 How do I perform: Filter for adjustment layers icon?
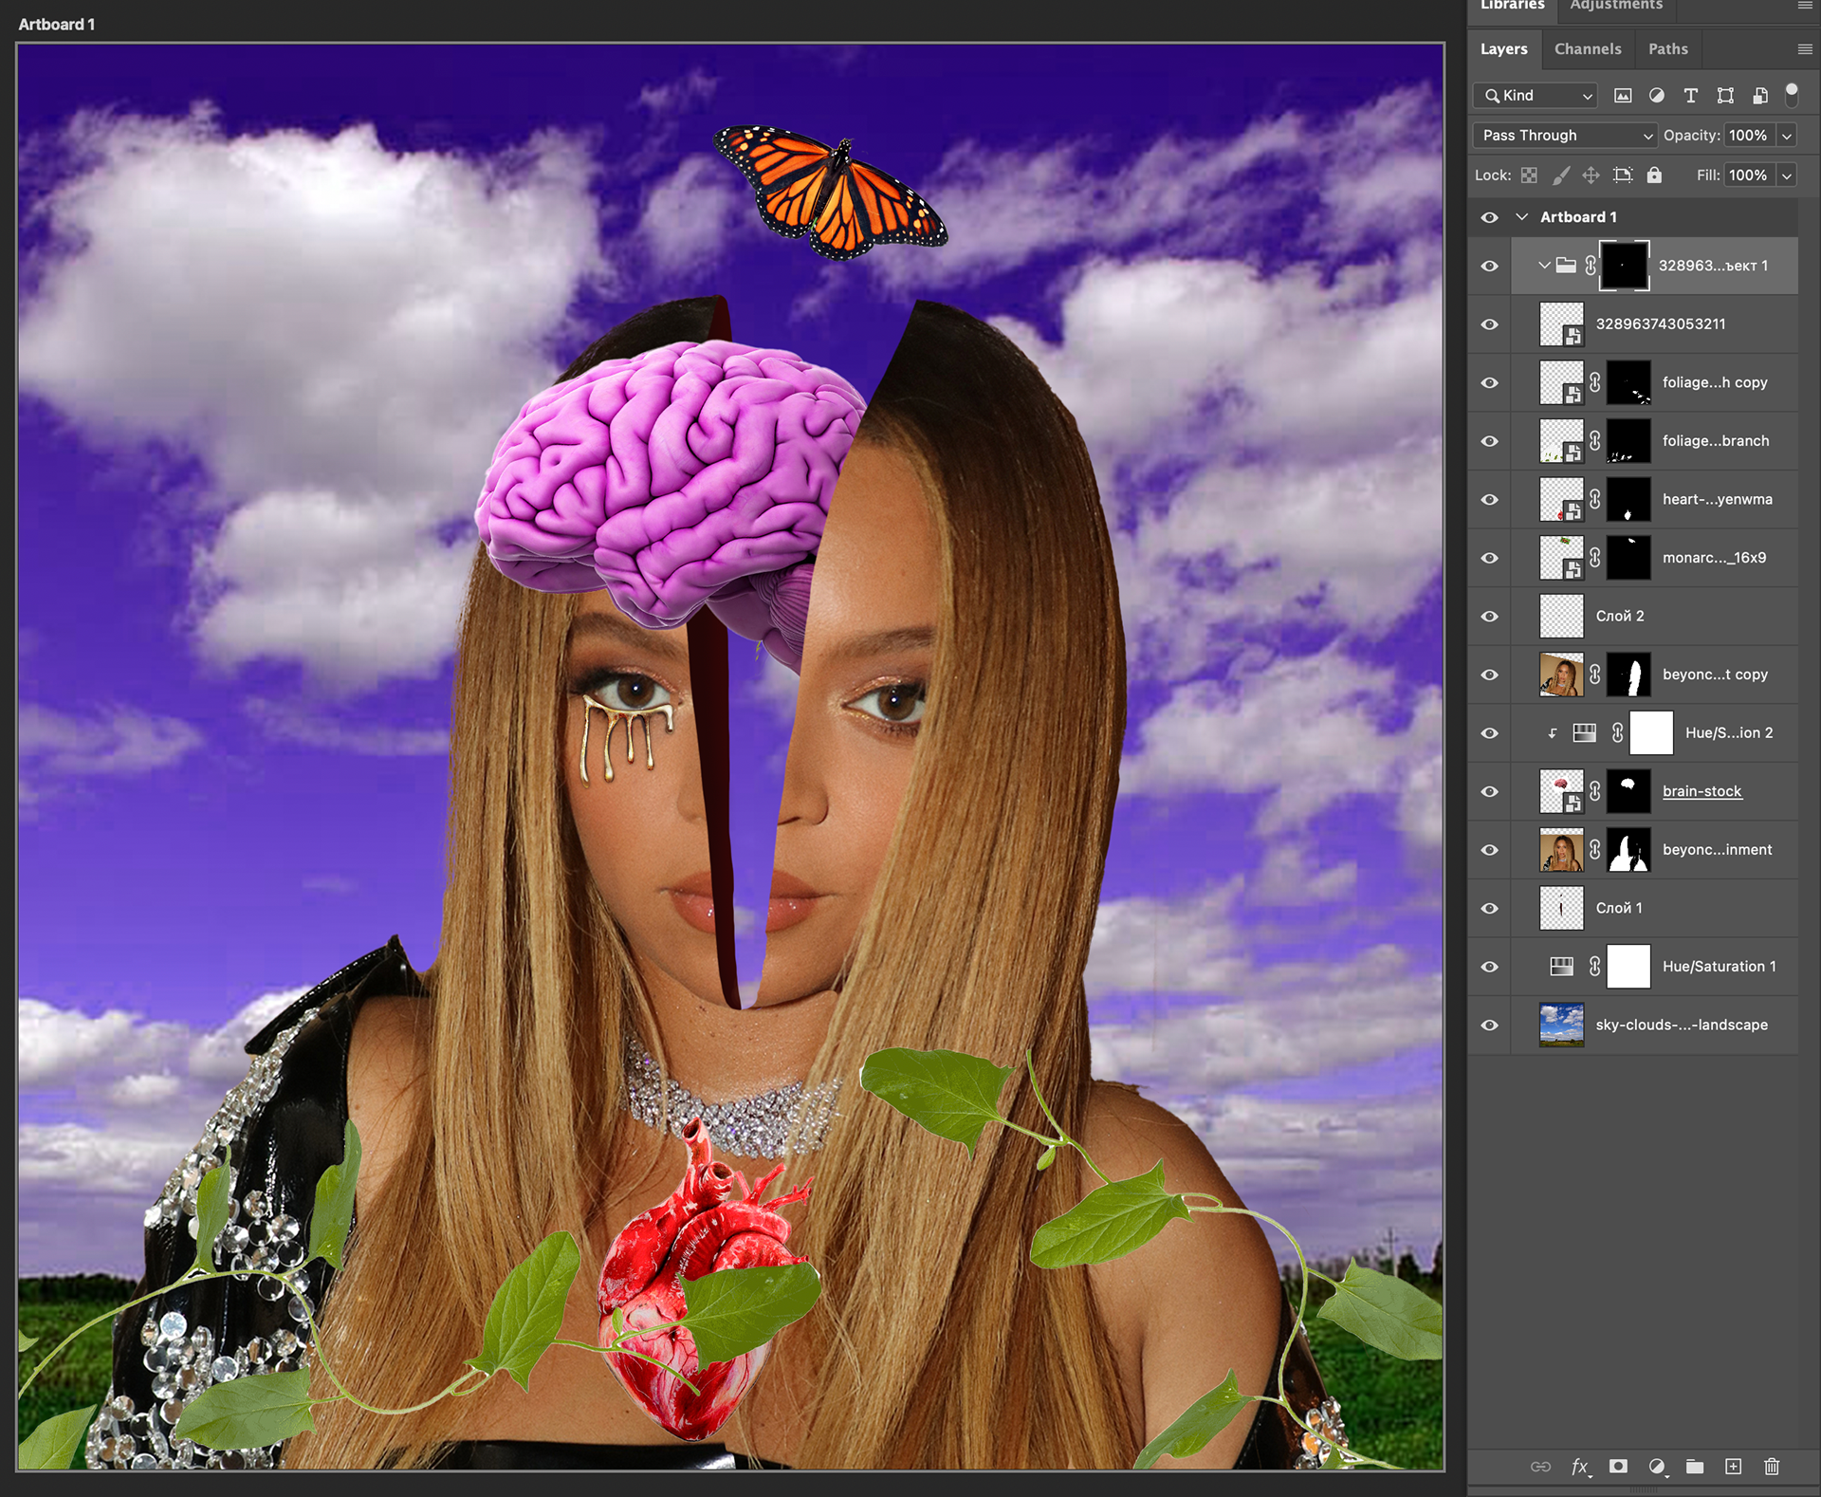pyautogui.click(x=1656, y=96)
